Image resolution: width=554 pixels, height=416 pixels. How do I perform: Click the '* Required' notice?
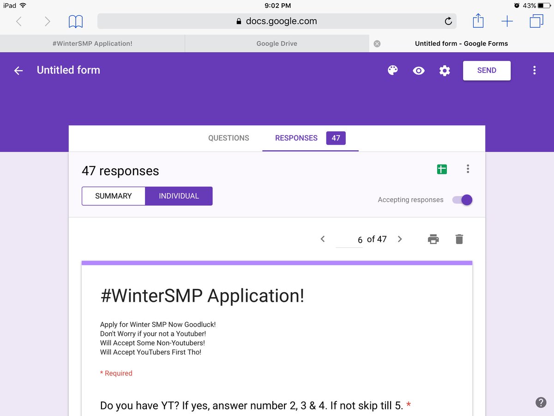click(116, 373)
